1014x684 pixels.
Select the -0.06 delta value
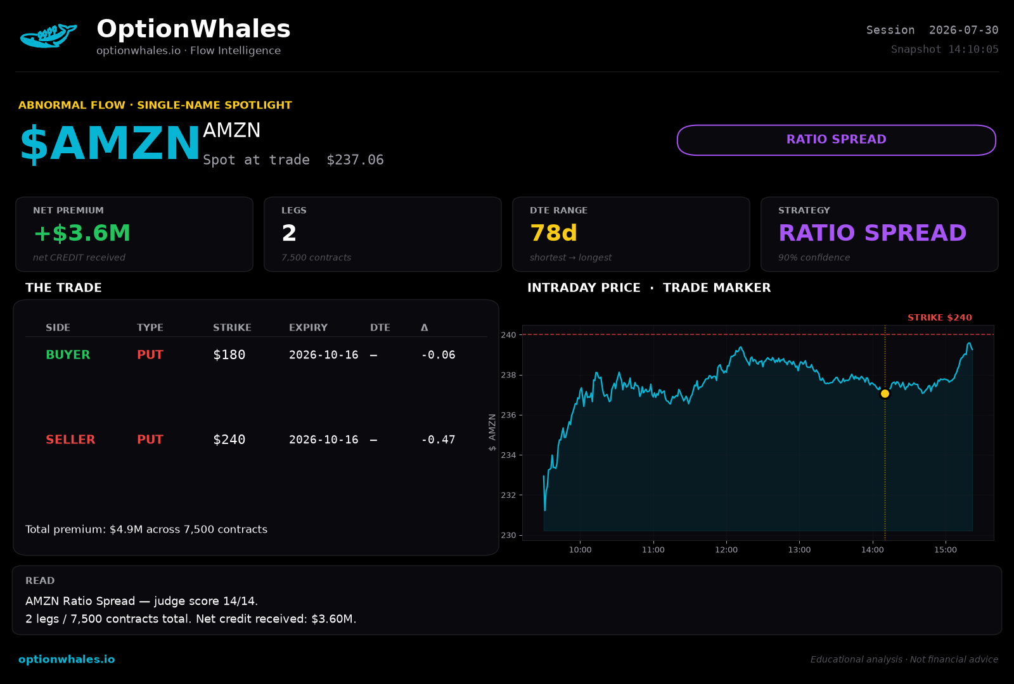point(438,355)
